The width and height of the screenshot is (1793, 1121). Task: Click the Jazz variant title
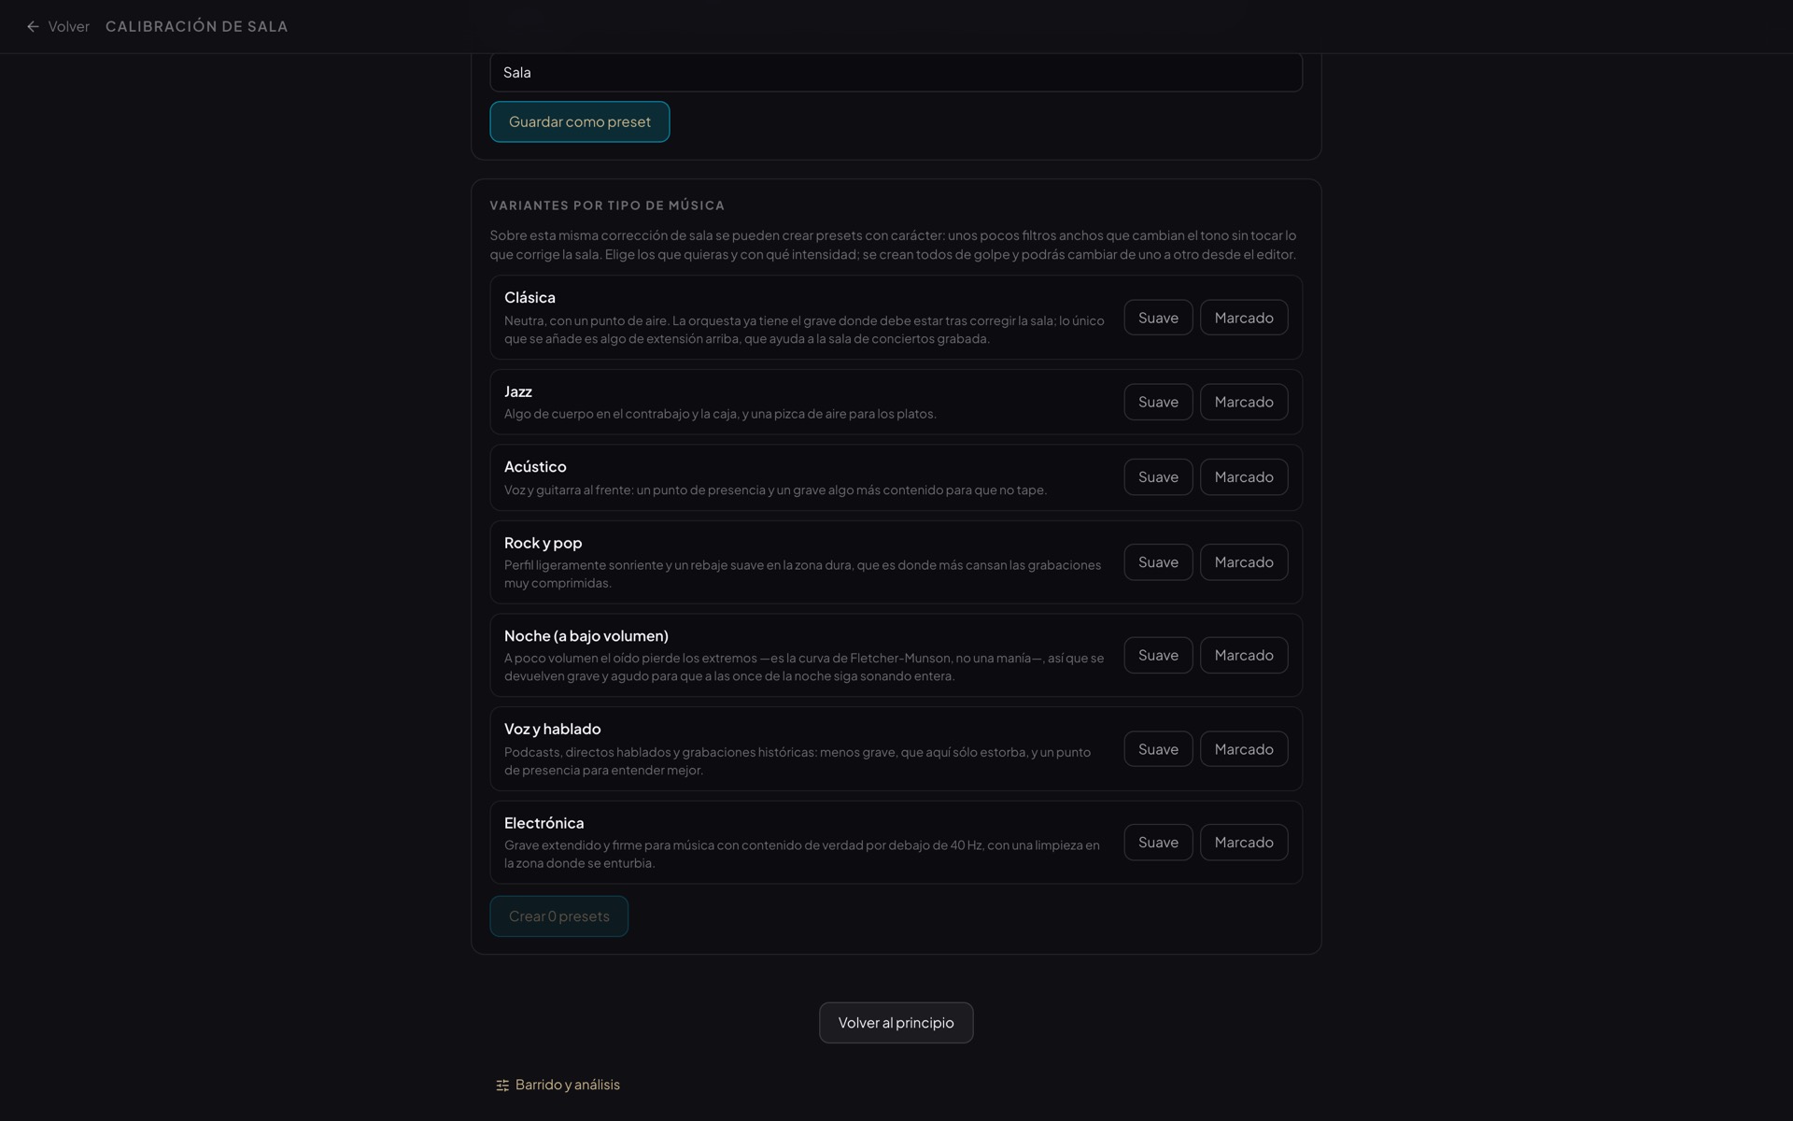tap(518, 391)
